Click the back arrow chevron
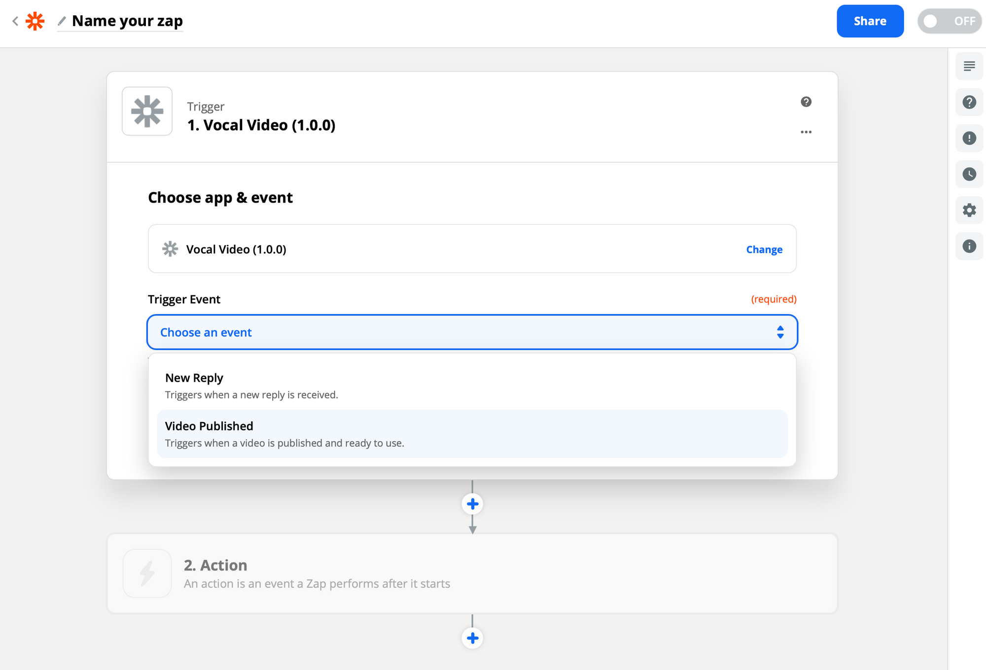 [x=15, y=21]
